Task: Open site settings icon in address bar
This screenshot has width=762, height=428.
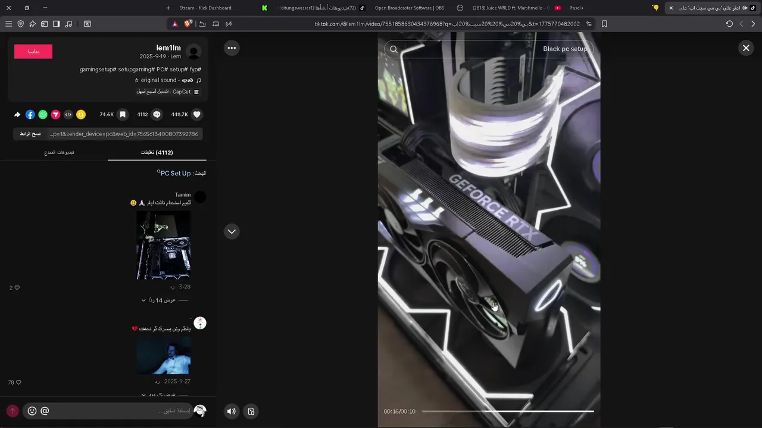Action: tap(589, 24)
